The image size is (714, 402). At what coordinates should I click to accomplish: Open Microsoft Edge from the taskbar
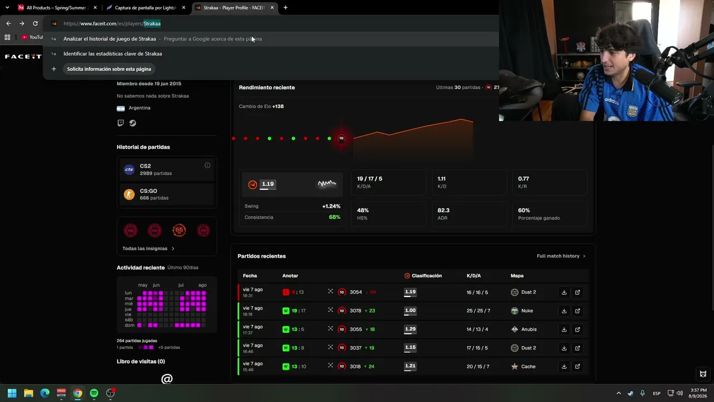coord(45,393)
